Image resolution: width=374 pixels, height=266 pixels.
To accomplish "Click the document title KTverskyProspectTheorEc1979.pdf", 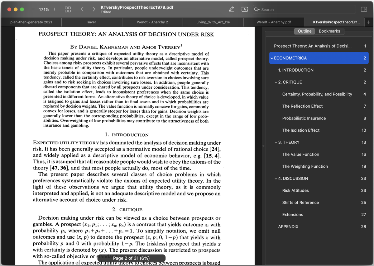I will pyautogui.click(x=137, y=7).
